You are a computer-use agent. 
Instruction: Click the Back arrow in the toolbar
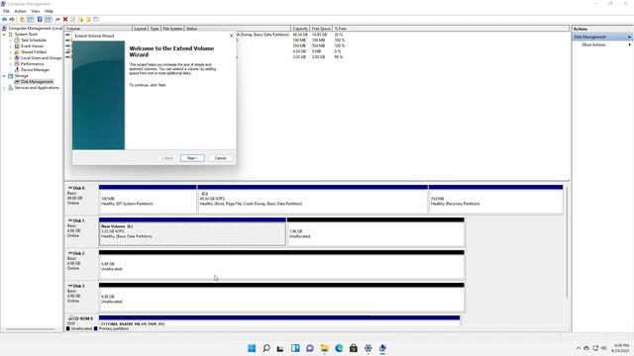[x=4, y=20]
